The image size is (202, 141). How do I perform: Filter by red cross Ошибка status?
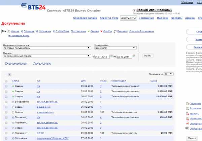pos(107,31)
